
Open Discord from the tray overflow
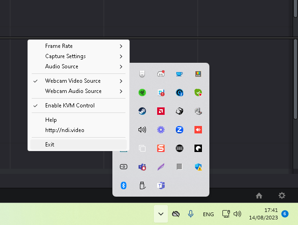161,74
